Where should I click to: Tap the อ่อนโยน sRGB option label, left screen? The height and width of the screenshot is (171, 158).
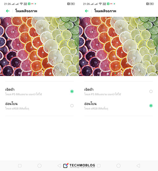coord(17,106)
